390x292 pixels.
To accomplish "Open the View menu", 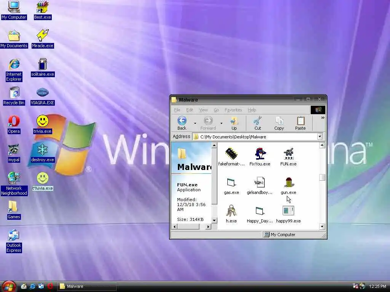I will [203, 110].
